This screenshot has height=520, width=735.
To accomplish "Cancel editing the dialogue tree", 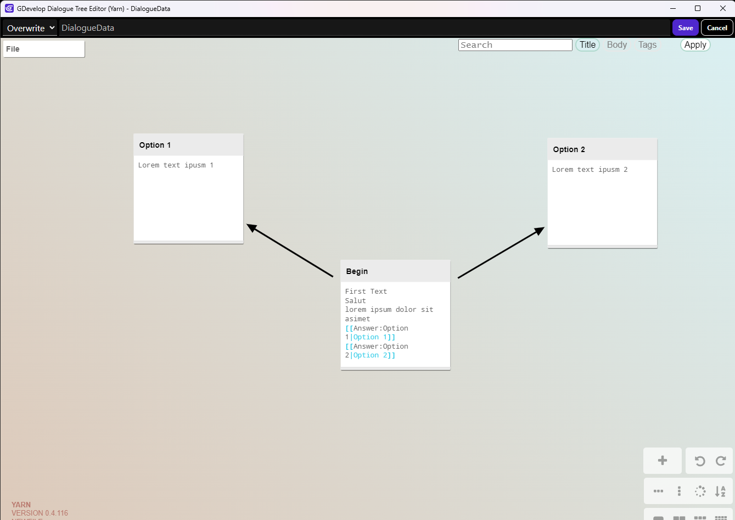I will [717, 27].
